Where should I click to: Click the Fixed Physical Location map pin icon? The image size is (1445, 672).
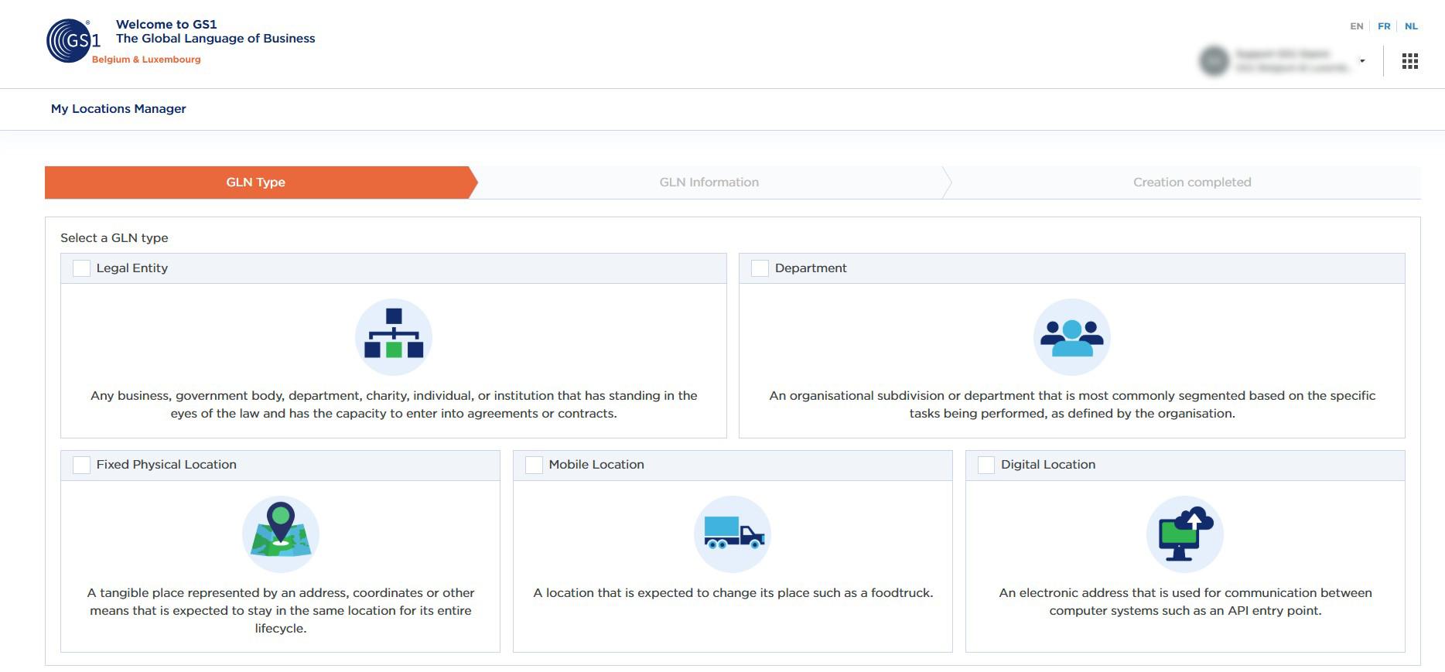coord(280,534)
